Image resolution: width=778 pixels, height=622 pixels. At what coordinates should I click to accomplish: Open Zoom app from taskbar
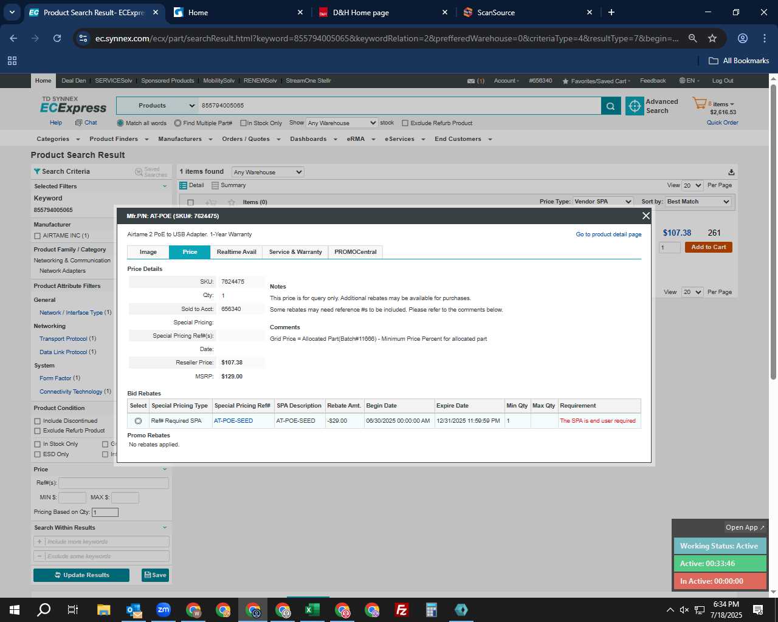point(164,610)
